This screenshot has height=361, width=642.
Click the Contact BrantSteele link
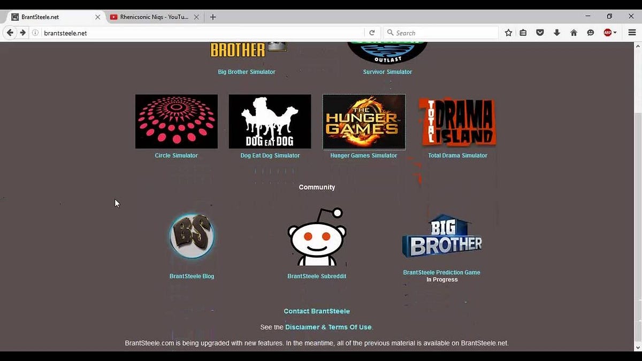click(317, 311)
